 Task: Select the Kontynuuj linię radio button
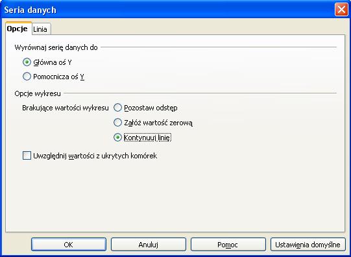[117, 137]
